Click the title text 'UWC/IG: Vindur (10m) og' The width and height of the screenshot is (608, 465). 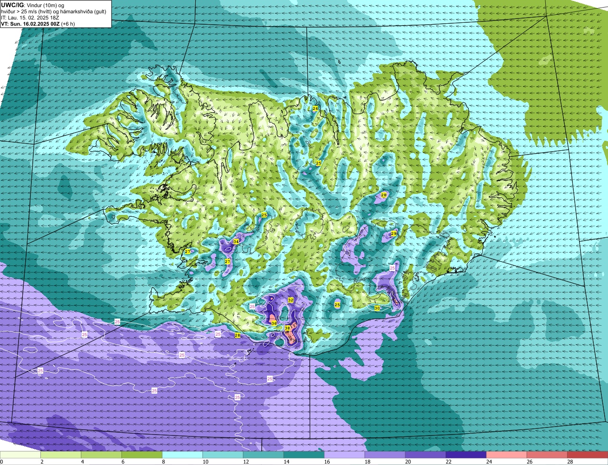32,5
